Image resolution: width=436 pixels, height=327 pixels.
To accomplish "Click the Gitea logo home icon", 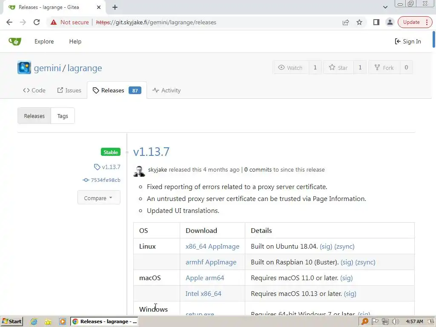I will click(x=15, y=41).
